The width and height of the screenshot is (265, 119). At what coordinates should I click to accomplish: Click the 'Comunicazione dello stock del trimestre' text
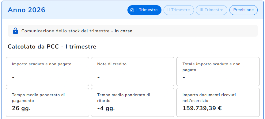(65, 31)
